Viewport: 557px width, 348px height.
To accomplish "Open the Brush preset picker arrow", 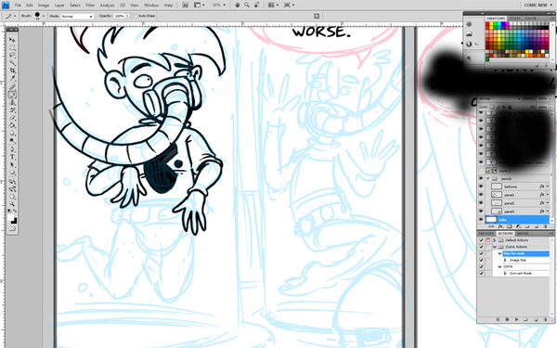I will click(x=44, y=16).
